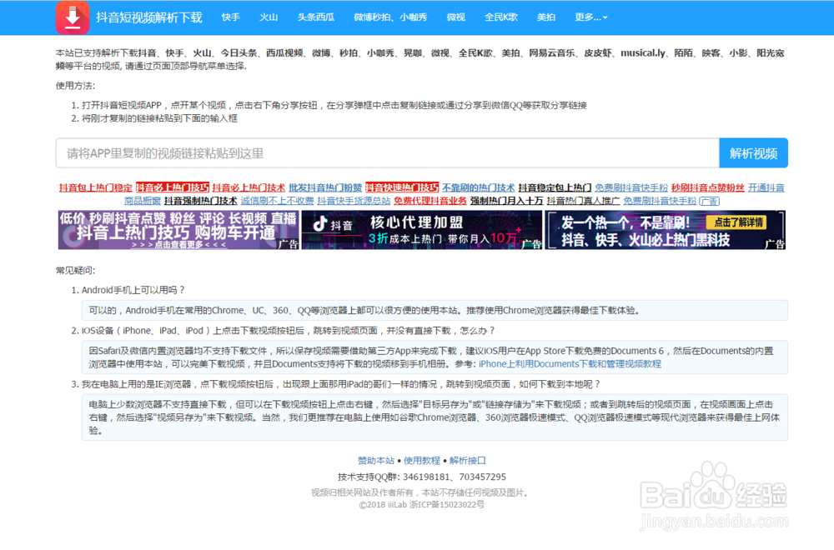Open the 更多 dropdown menu
This screenshot has height=550, width=834.
click(x=590, y=17)
